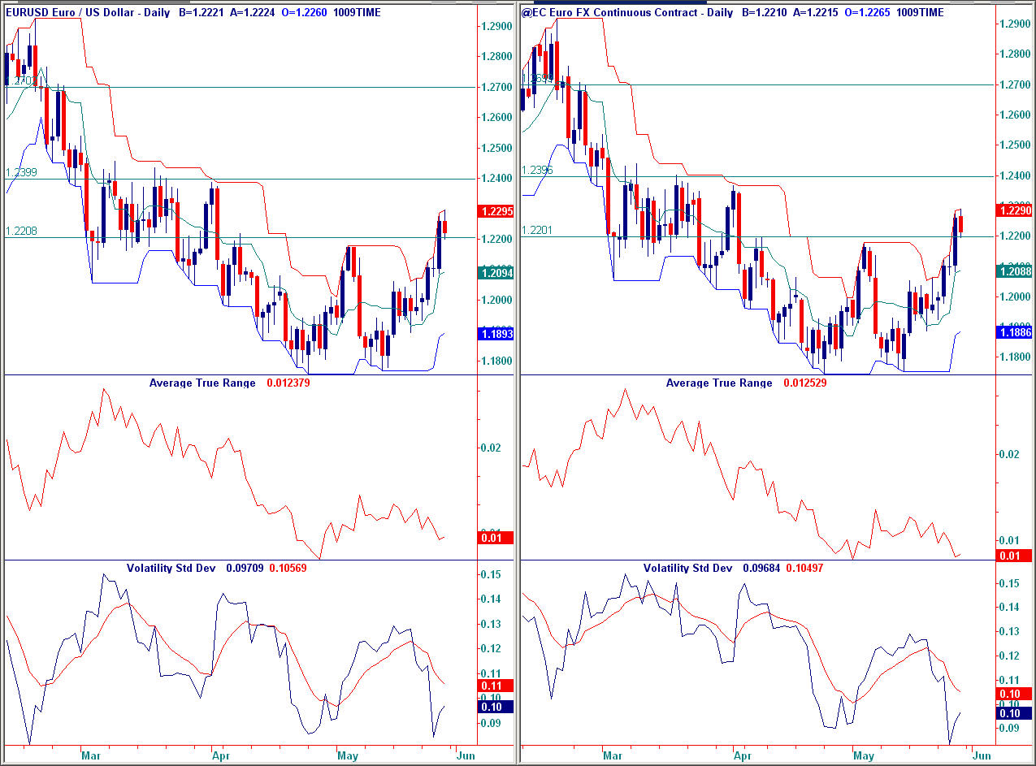
Task: Click the blue volatility value 0.09709
Action: pyautogui.click(x=245, y=568)
